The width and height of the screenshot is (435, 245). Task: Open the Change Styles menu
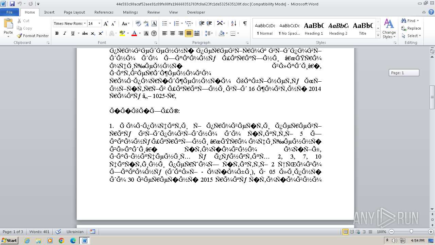coord(389,29)
